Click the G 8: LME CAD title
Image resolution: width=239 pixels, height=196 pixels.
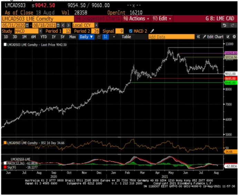pos(220,19)
